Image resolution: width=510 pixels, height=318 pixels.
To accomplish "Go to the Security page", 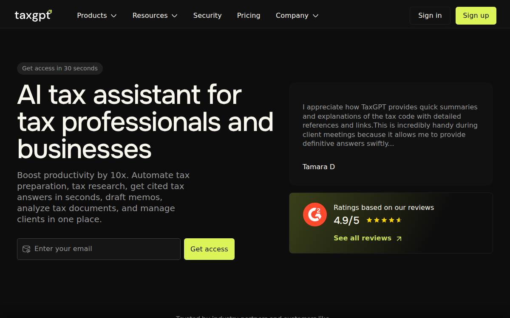I will [x=207, y=15].
